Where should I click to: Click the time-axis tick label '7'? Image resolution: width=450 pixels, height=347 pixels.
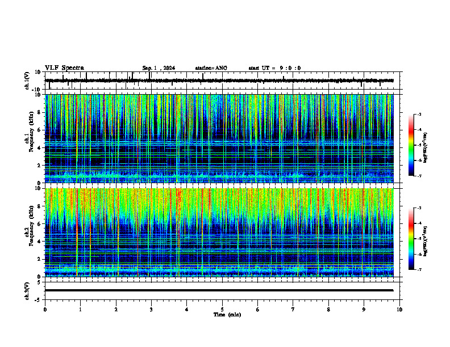click(x=293, y=310)
